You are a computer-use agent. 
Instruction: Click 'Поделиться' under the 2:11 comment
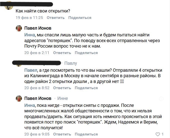point(86,53)
